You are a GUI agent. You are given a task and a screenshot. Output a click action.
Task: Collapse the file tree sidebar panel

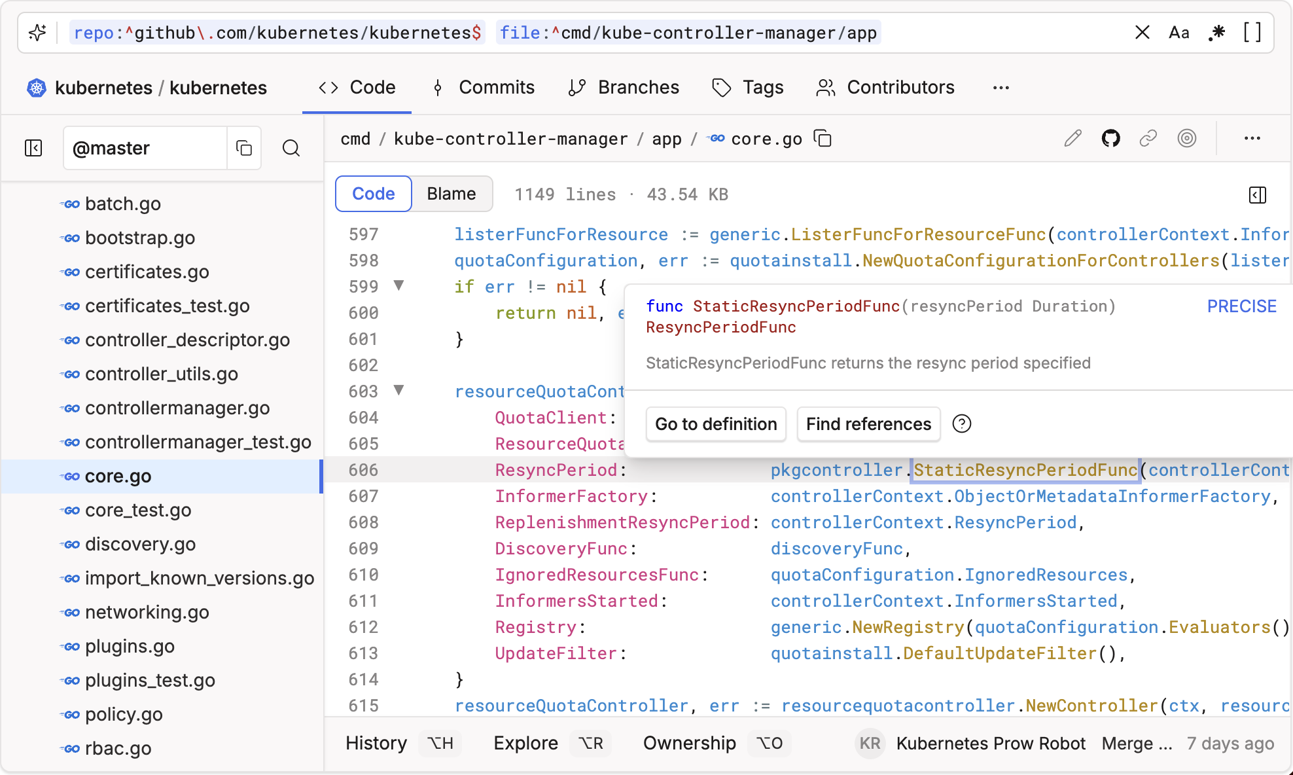pos(33,148)
